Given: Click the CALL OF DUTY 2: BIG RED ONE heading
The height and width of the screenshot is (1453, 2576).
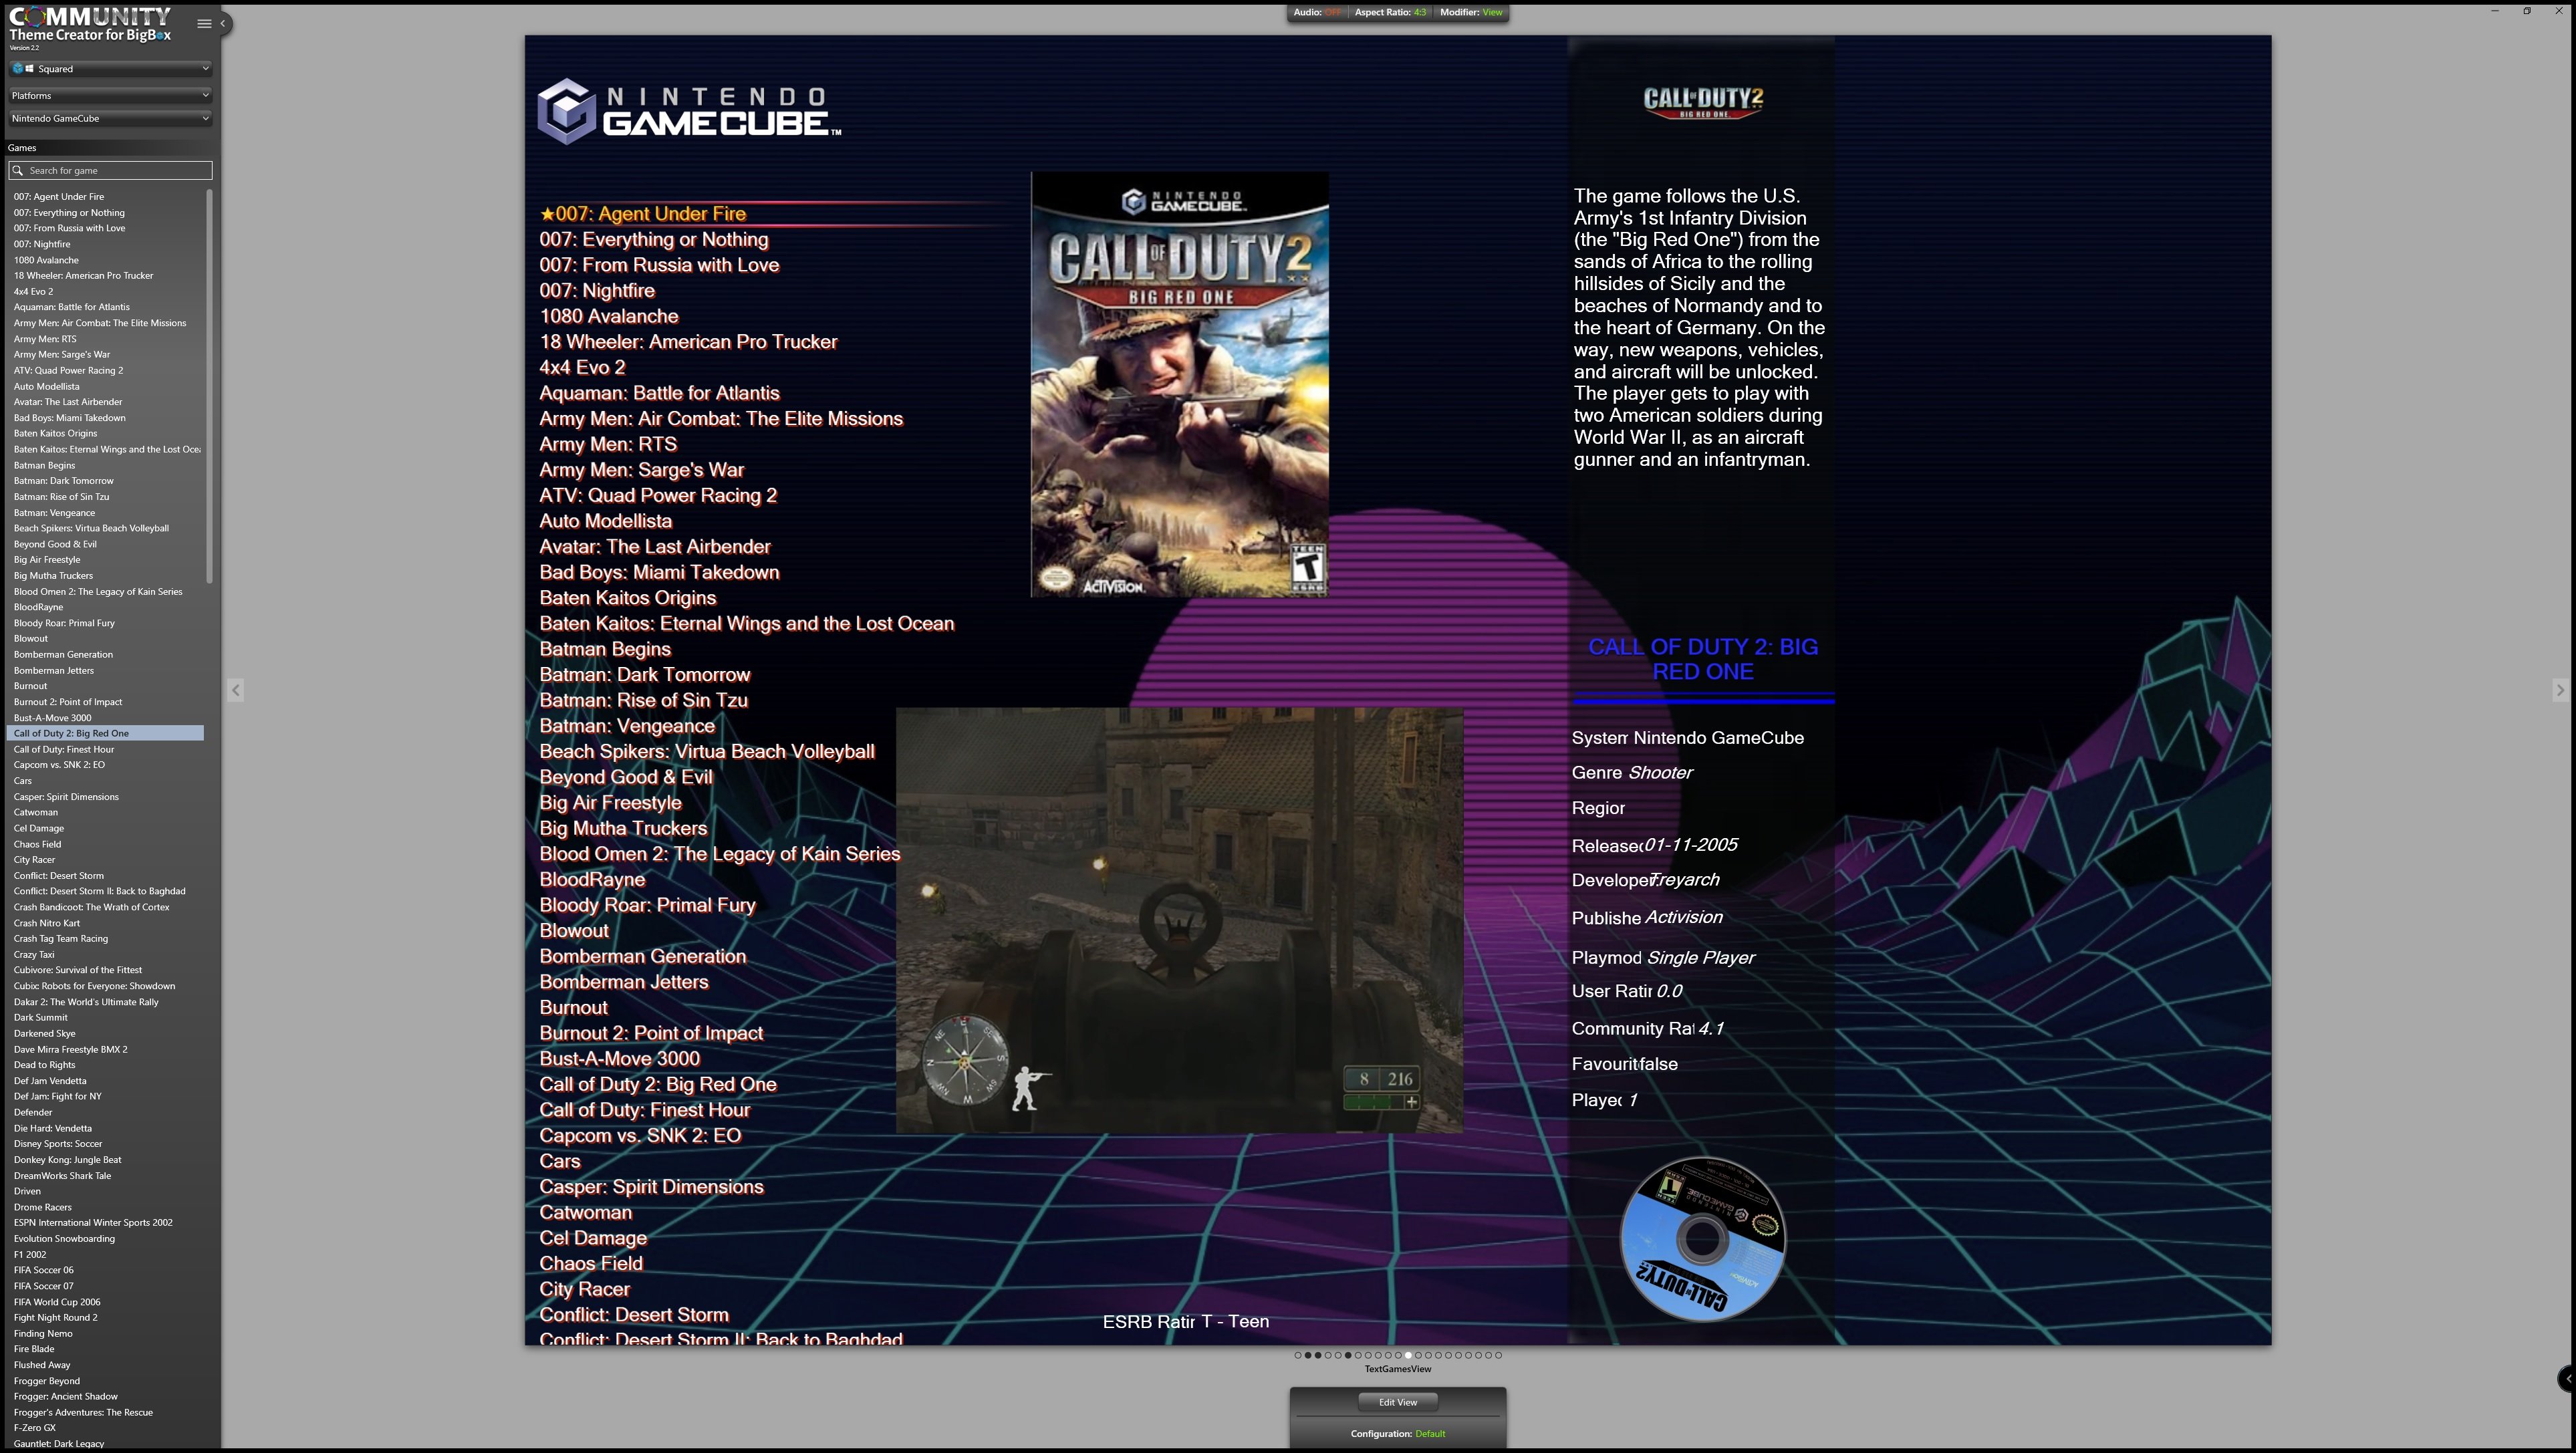Looking at the screenshot, I should 1703,660.
